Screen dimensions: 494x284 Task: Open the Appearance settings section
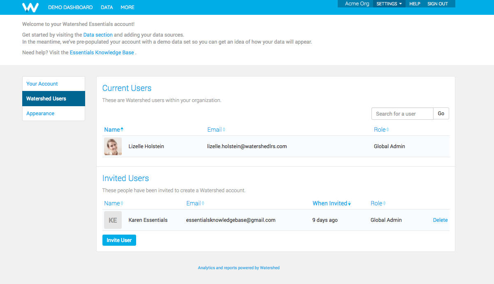(53, 114)
